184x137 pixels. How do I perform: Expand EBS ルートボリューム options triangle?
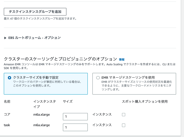click(5, 38)
